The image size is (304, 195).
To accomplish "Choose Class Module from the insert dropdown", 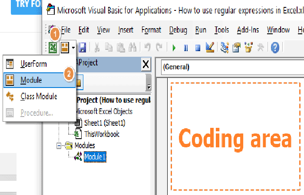I will (40, 96).
